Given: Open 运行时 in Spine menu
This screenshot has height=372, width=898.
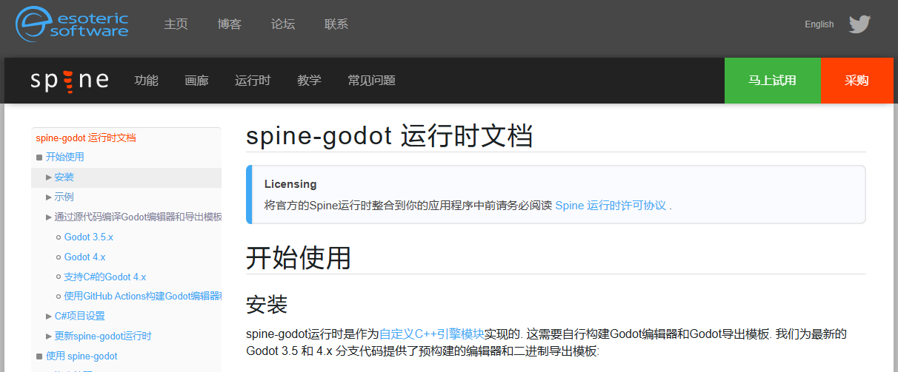Looking at the screenshot, I should pos(253,81).
